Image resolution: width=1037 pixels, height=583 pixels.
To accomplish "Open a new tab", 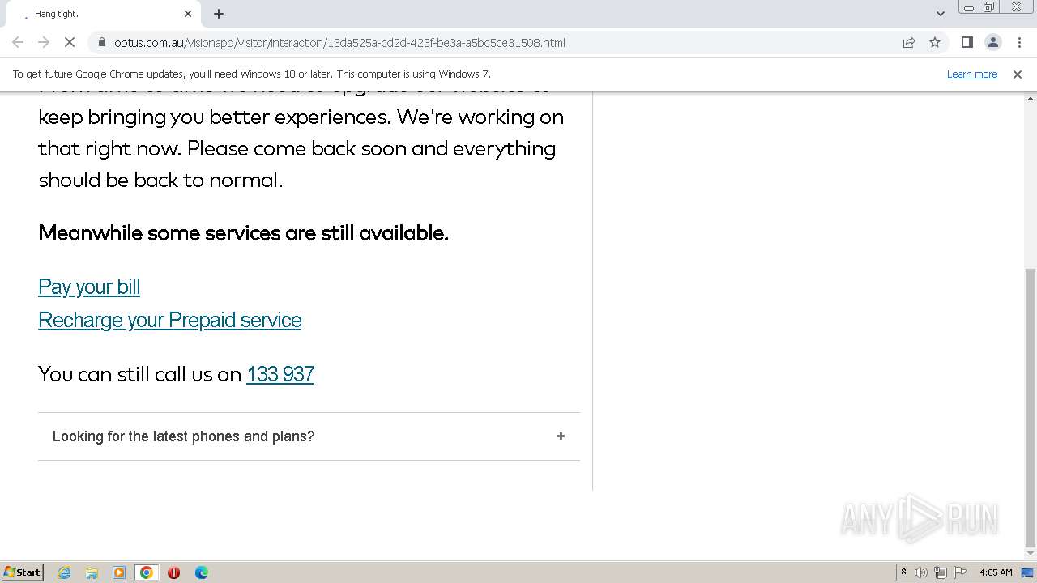I will (x=219, y=14).
